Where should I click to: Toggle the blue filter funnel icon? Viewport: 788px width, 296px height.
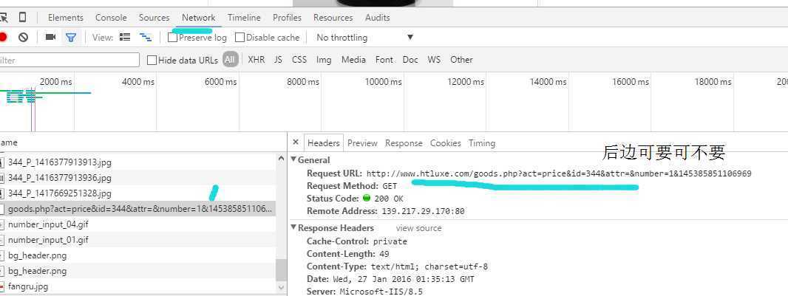click(x=71, y=37)
